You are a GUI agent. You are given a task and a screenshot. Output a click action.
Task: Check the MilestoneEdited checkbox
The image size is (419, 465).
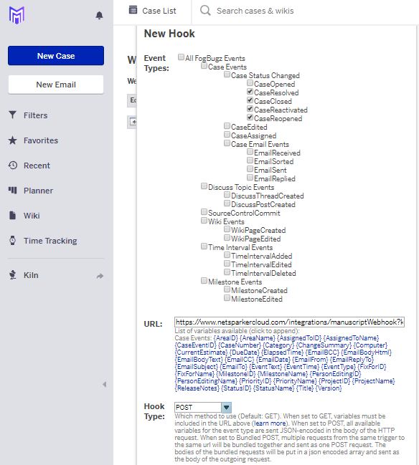227,298
